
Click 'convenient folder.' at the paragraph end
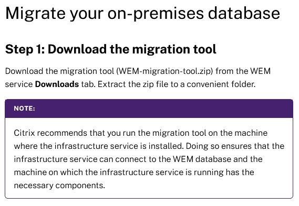[221, 84]
